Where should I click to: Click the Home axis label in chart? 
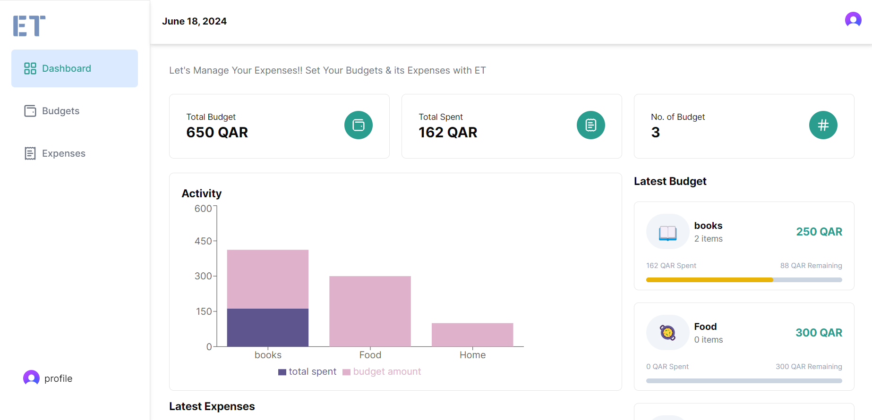472,355
